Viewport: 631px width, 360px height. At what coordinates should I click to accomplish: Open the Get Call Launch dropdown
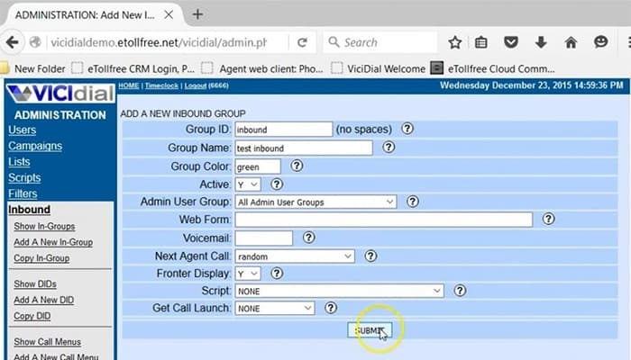[275, 308]
